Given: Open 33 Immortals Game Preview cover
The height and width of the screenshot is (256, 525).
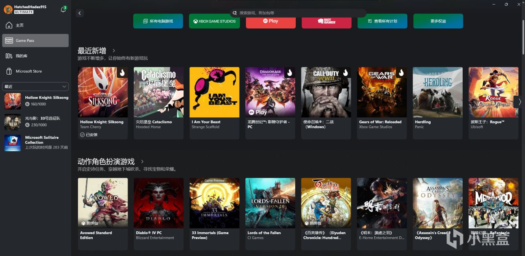Looking at the screenshot, I should (214, 203).
